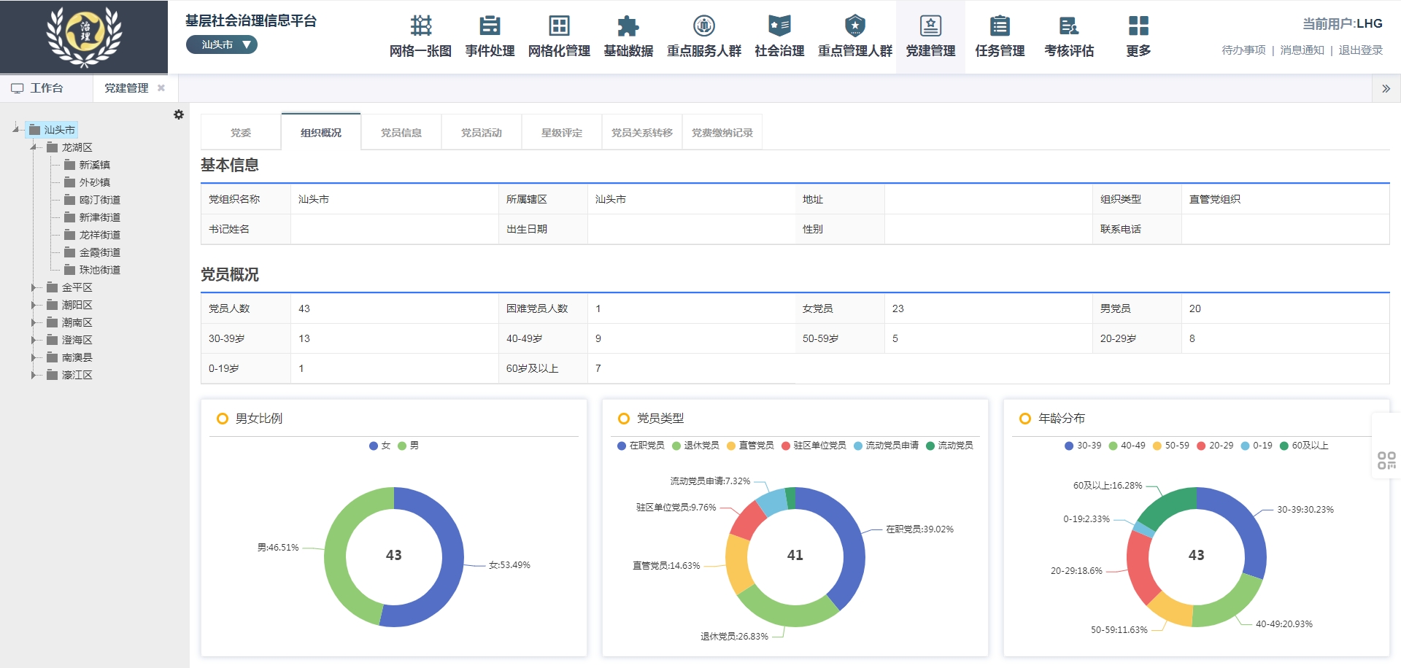The height and width of the screenshot is (668, 1401).
Task: Open 基础数据 puzzle-piece module
Action: (628, 36)
